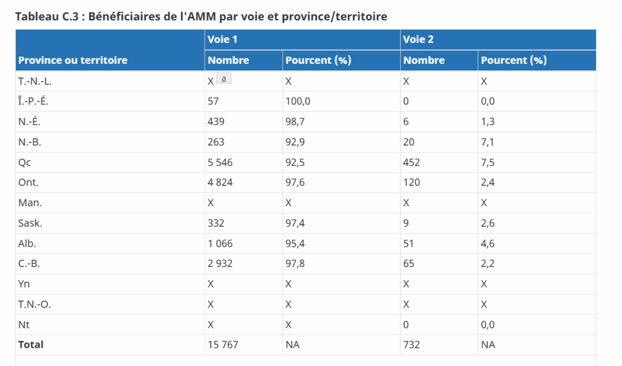
Task: Select the Voie 1 column group header
Action: [219, 40]
